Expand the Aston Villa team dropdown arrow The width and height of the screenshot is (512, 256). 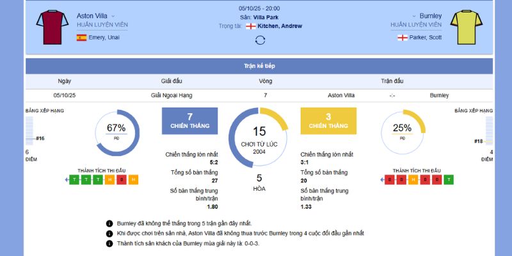point(113,15)
